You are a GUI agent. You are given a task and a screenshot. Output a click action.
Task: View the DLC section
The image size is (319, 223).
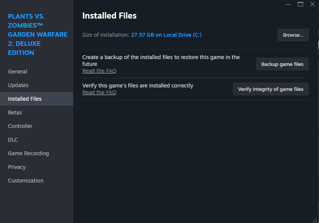pyautogui.click(x=13, y=140)
